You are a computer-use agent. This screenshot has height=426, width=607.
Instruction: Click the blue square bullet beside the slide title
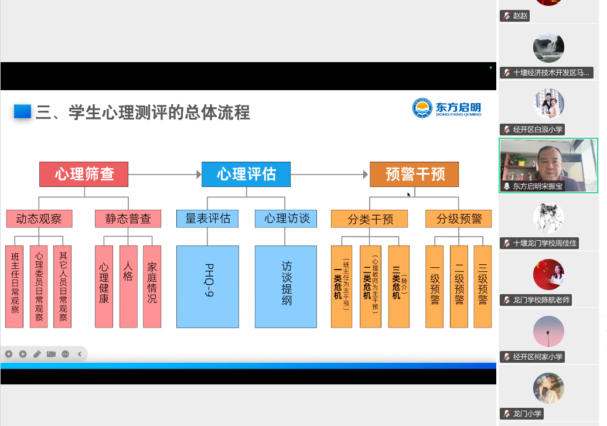coord(22,110)
